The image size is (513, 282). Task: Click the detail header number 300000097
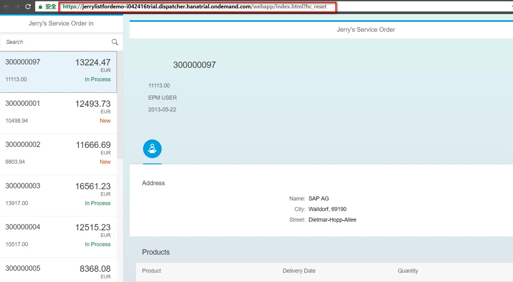[x=194, y=65]
